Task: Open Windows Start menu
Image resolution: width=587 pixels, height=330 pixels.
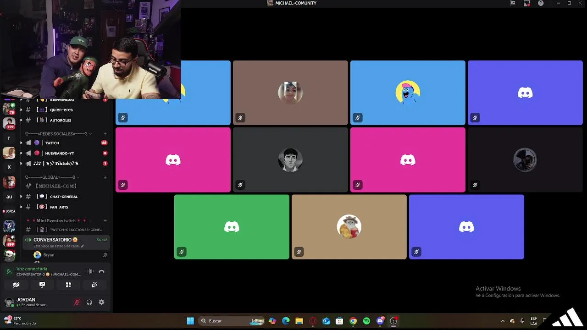Action: tap(190, 321)
